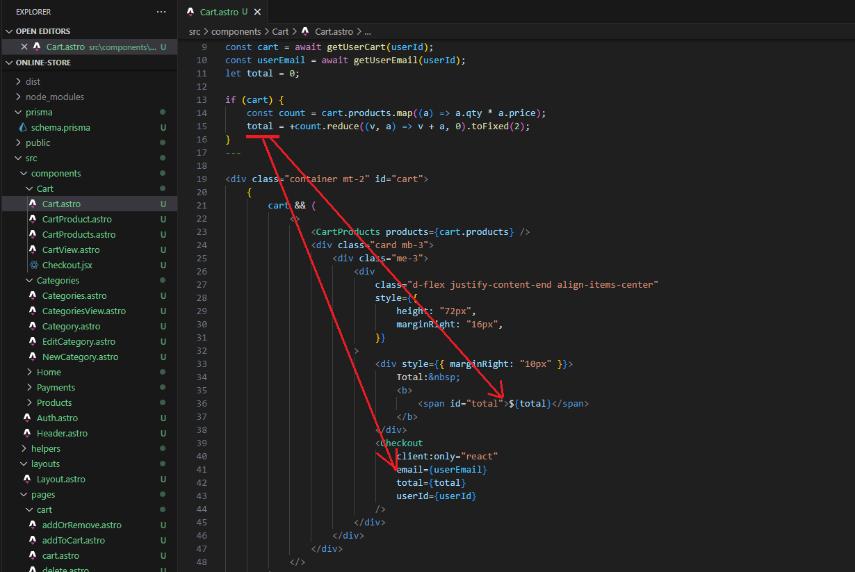Click the breadcrumb ellipsis after Cart.astro
855x572 pixels.
tap(368, 31)
